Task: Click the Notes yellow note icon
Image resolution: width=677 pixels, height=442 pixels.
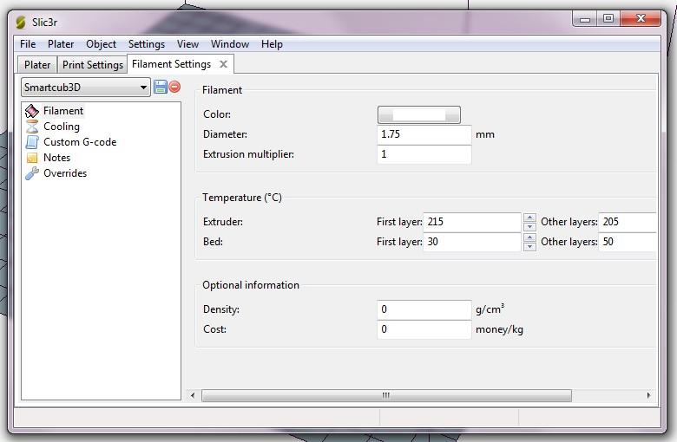Action: [x=32, y=158]
